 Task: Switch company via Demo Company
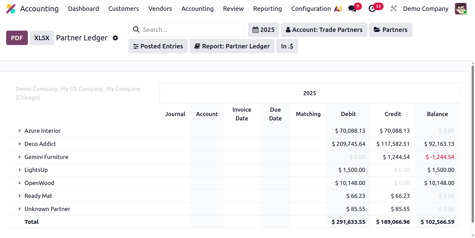tap(426, 9)
